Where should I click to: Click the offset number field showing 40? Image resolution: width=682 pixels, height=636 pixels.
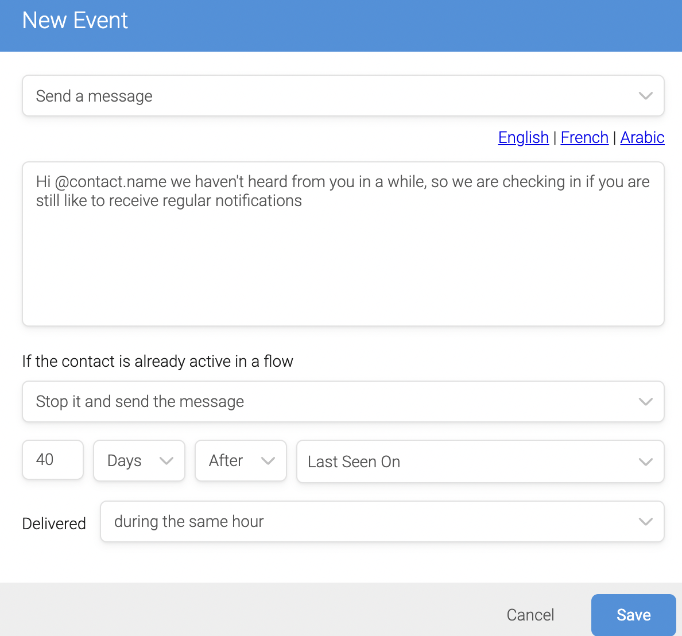tap(53, 460)
